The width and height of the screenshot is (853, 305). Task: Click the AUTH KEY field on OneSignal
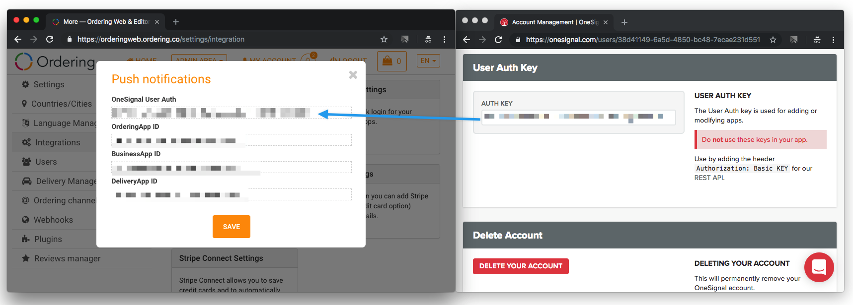(x=579, y=117)
